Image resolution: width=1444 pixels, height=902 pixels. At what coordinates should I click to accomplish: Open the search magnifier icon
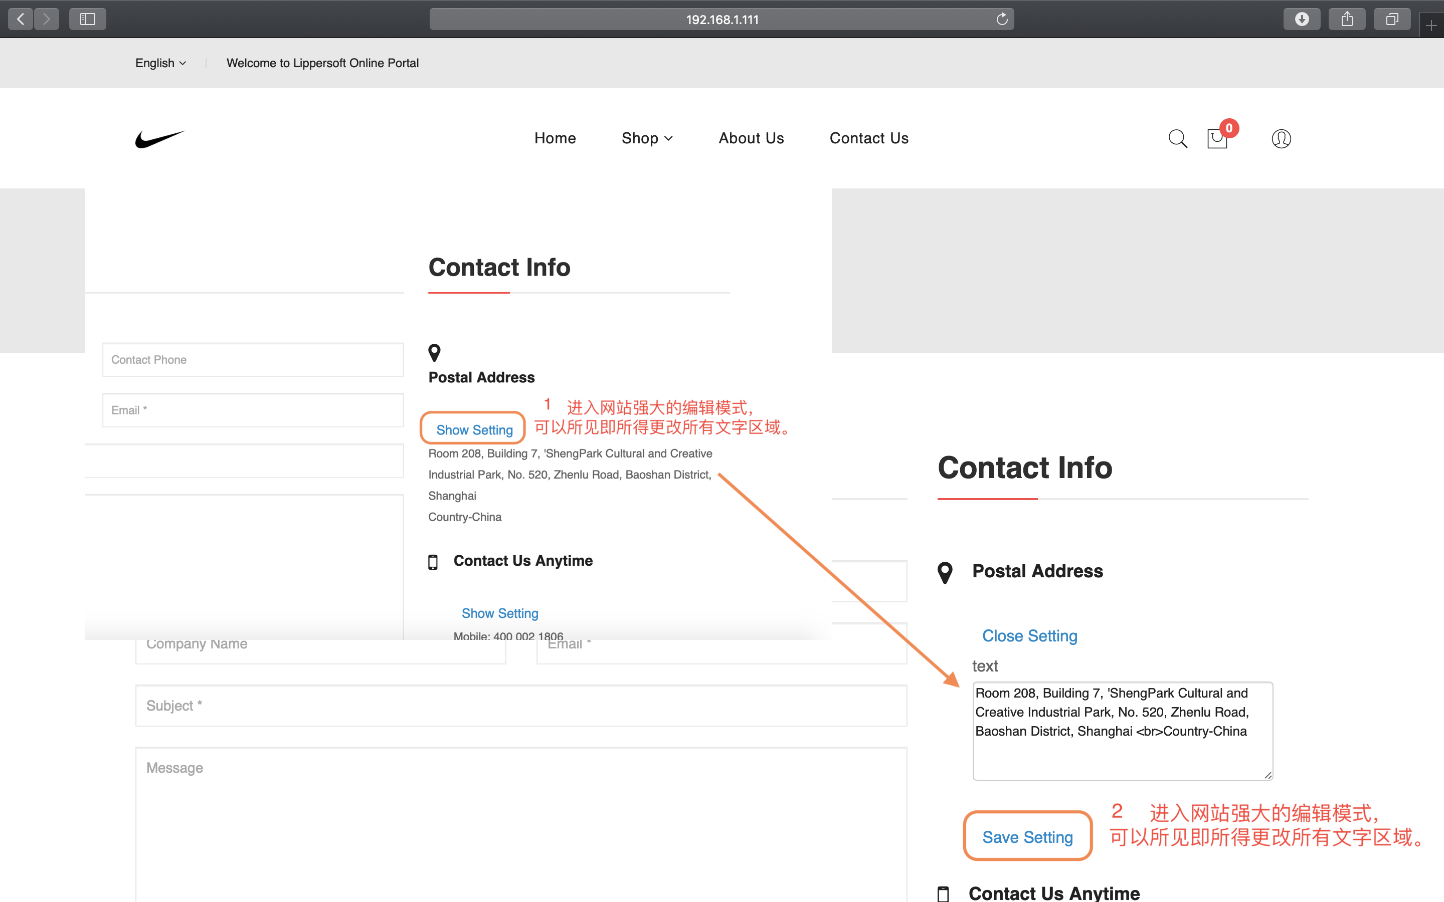[1177, 138]
